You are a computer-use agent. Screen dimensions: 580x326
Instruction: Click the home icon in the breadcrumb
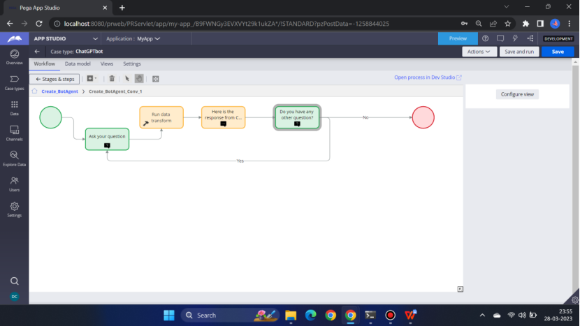point(34,91)
